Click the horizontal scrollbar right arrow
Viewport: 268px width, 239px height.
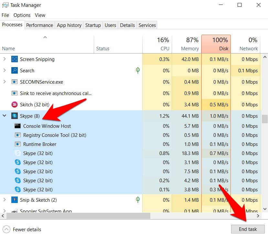click(x=258, y=216)
